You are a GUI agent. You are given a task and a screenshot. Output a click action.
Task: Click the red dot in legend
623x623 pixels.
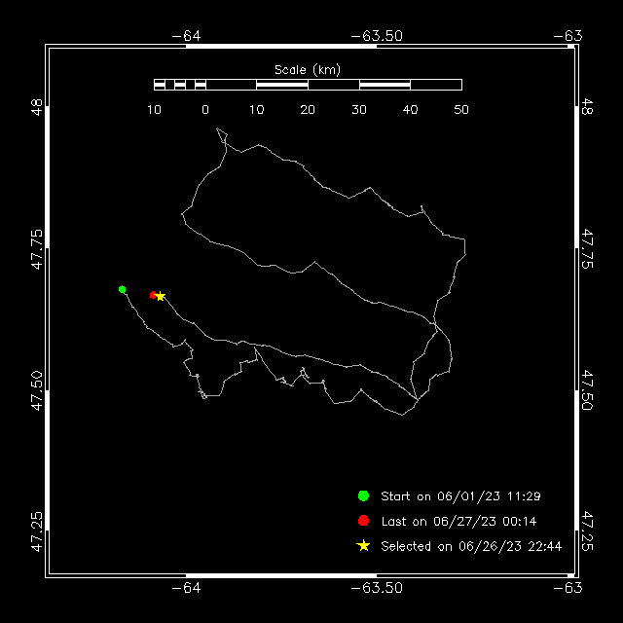pyautogui.click(x=363, y=521)
